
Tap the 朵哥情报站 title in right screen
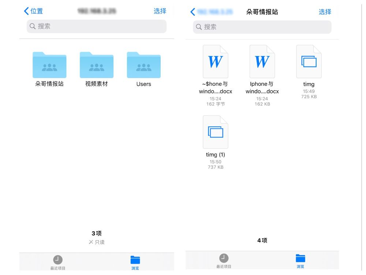pos(262,12)
